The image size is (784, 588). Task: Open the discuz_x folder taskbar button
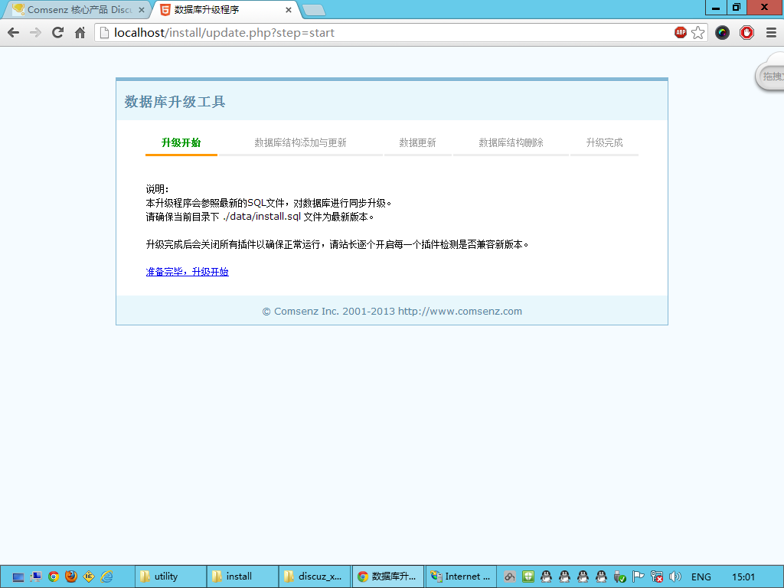coord(315,577)
